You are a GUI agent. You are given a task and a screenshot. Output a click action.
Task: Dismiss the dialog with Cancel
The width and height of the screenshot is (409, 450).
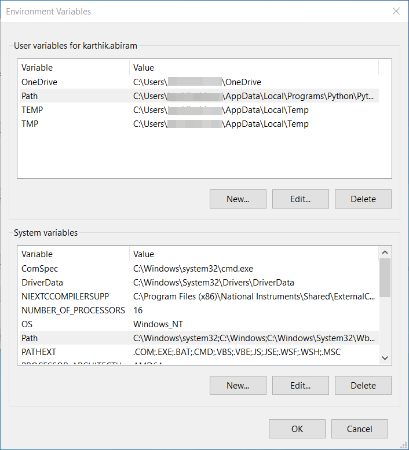(359, 429)
